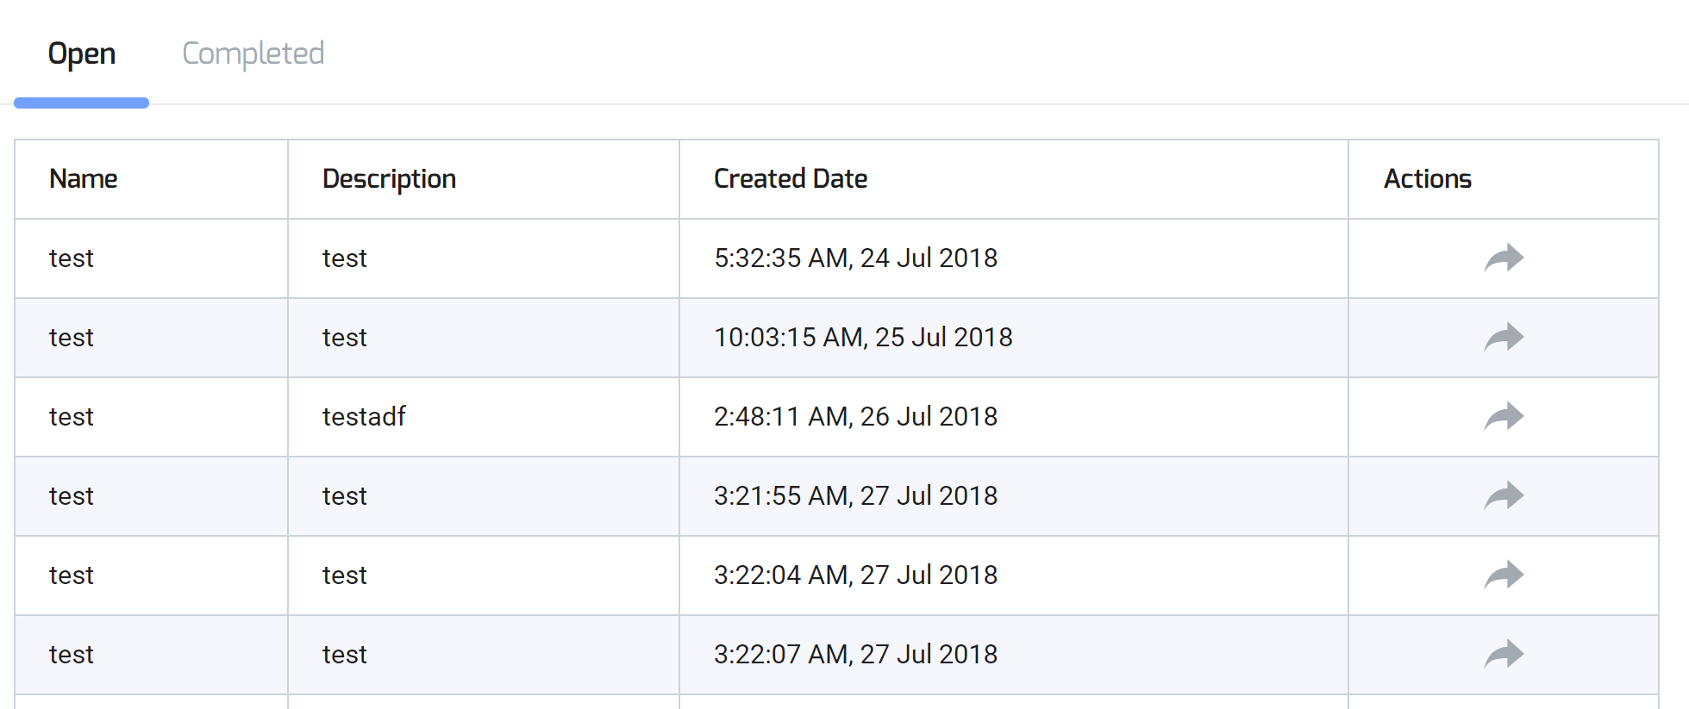This screenshot has height=709, width=1689.
Task: Click the Created Date column header
Action: tap(790, 178)
